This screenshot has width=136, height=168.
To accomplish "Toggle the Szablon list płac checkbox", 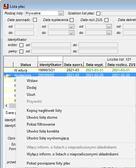I will (98, 14).
